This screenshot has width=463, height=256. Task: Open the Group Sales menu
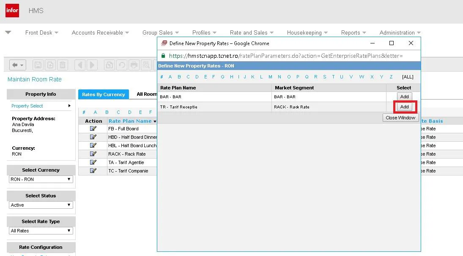pos(161,33)
